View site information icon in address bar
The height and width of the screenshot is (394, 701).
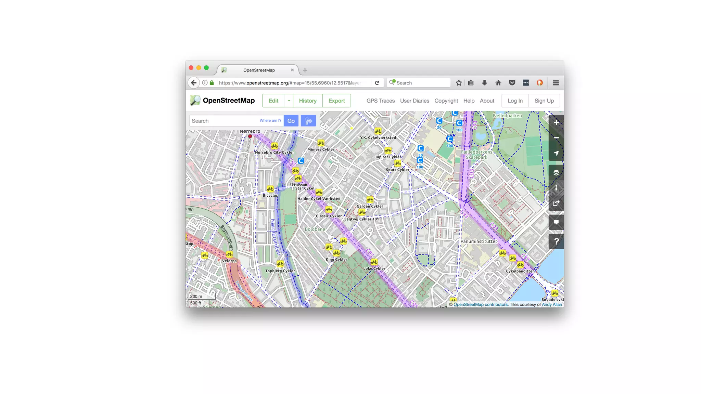point(205,83)
